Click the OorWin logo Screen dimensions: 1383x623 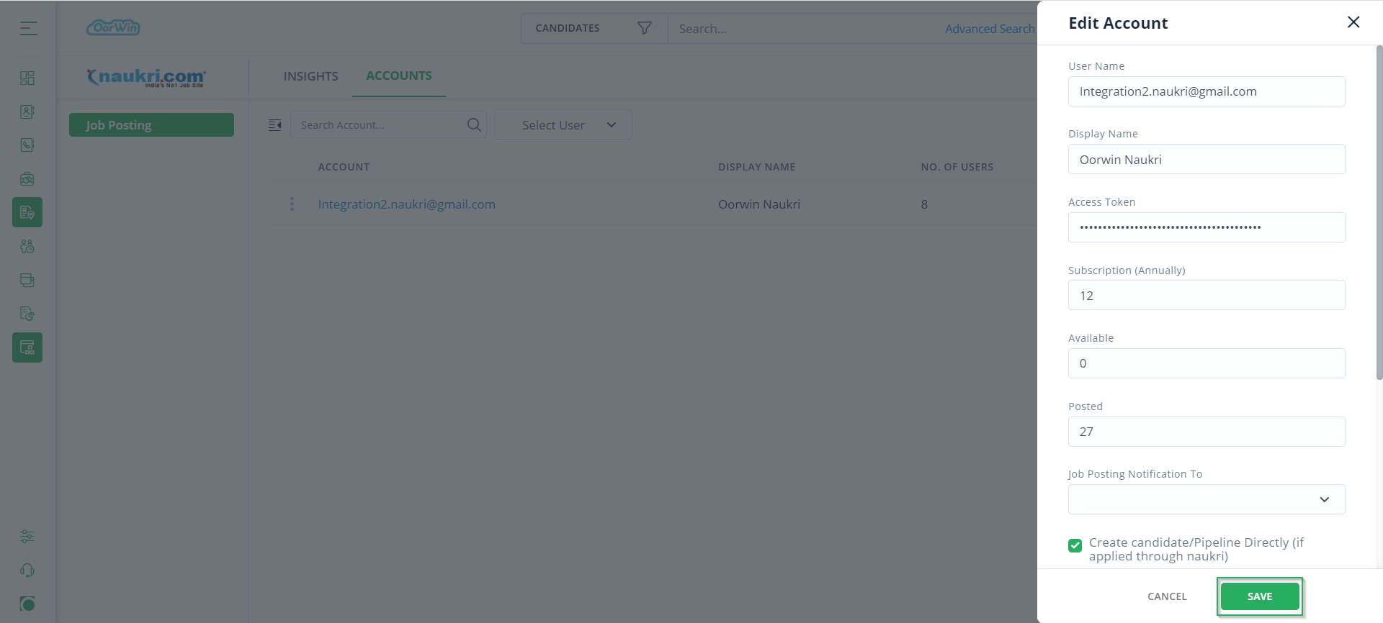click(113, 27)
